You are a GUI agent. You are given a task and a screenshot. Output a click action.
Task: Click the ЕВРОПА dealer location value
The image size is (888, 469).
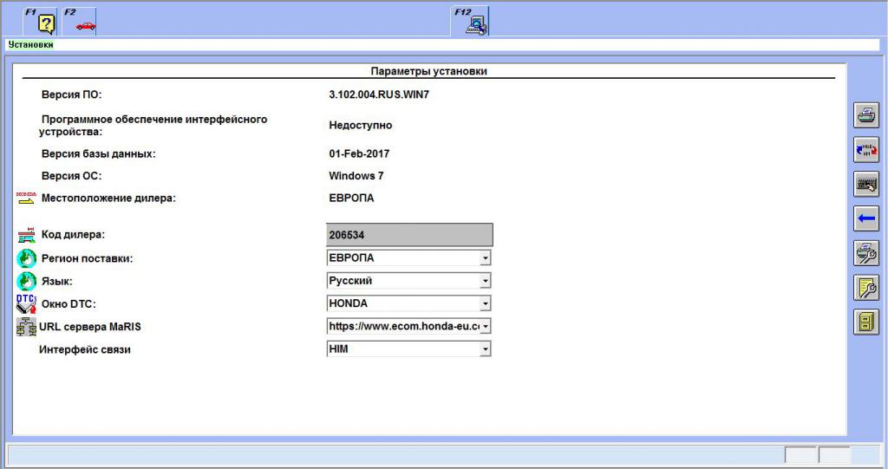[351, 198]
